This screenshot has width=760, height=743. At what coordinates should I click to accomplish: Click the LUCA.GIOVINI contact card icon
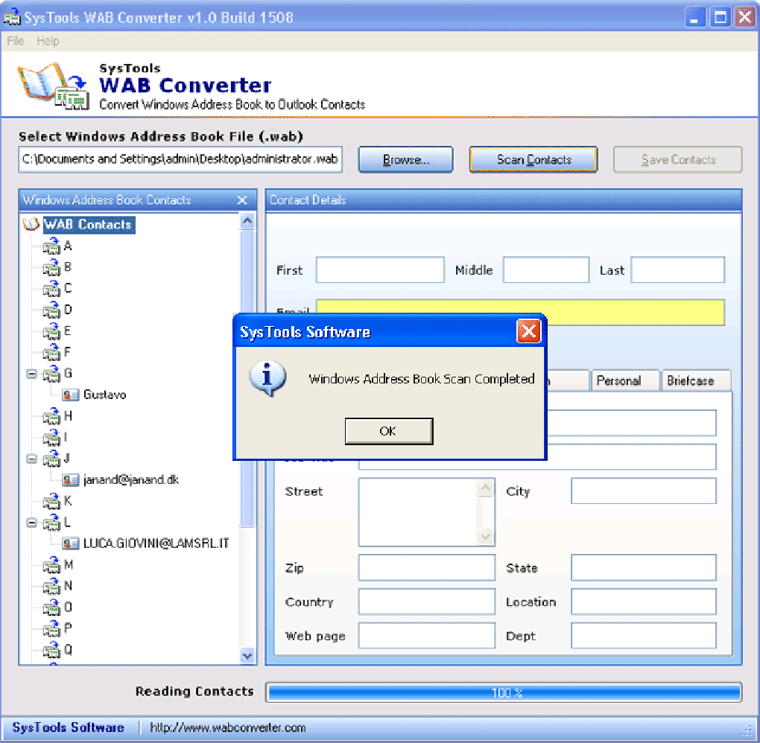[71, 544]
